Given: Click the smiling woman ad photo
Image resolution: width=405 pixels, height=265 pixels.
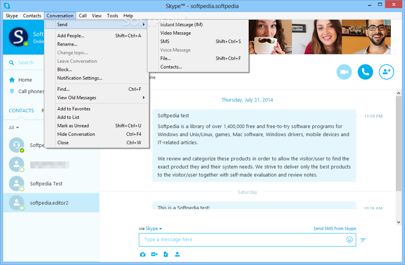Looking at the screenshot, I should tap(317, 37).
